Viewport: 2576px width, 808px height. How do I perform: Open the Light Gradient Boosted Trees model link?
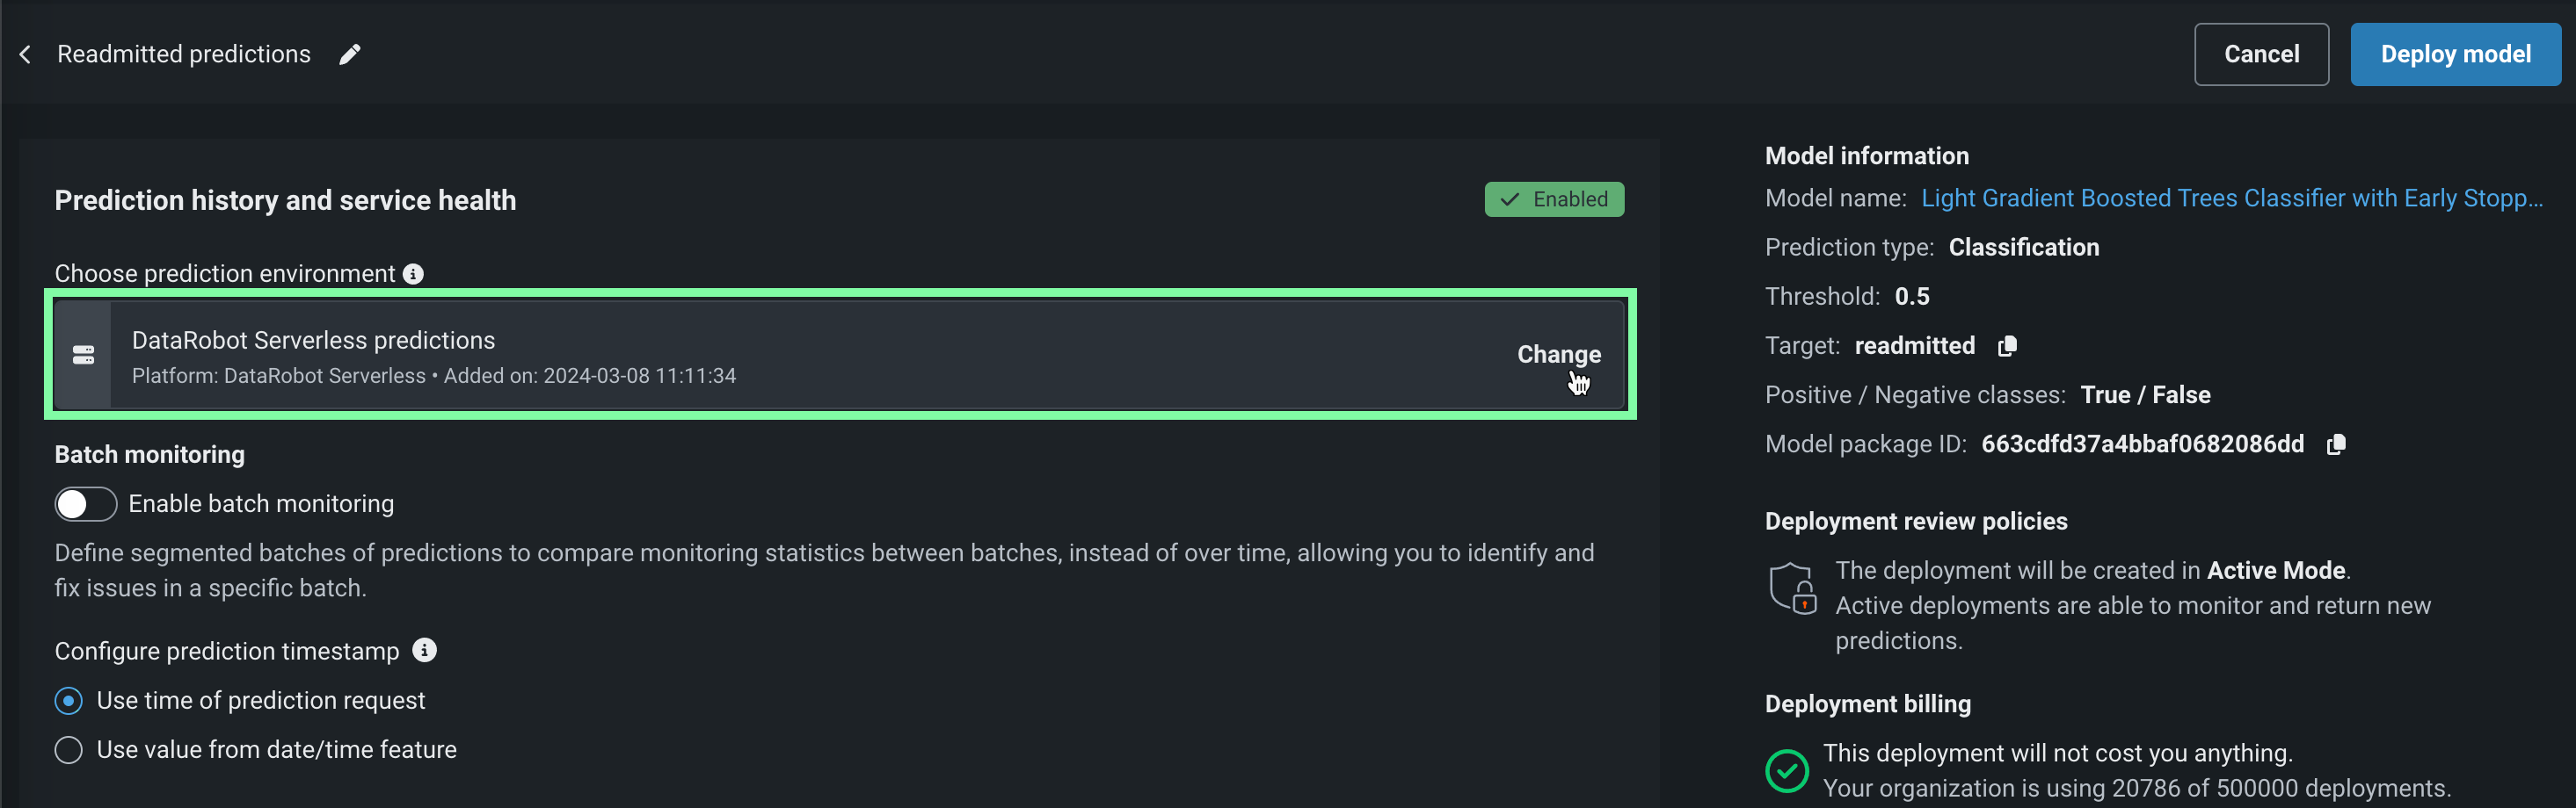[2231, 198]
